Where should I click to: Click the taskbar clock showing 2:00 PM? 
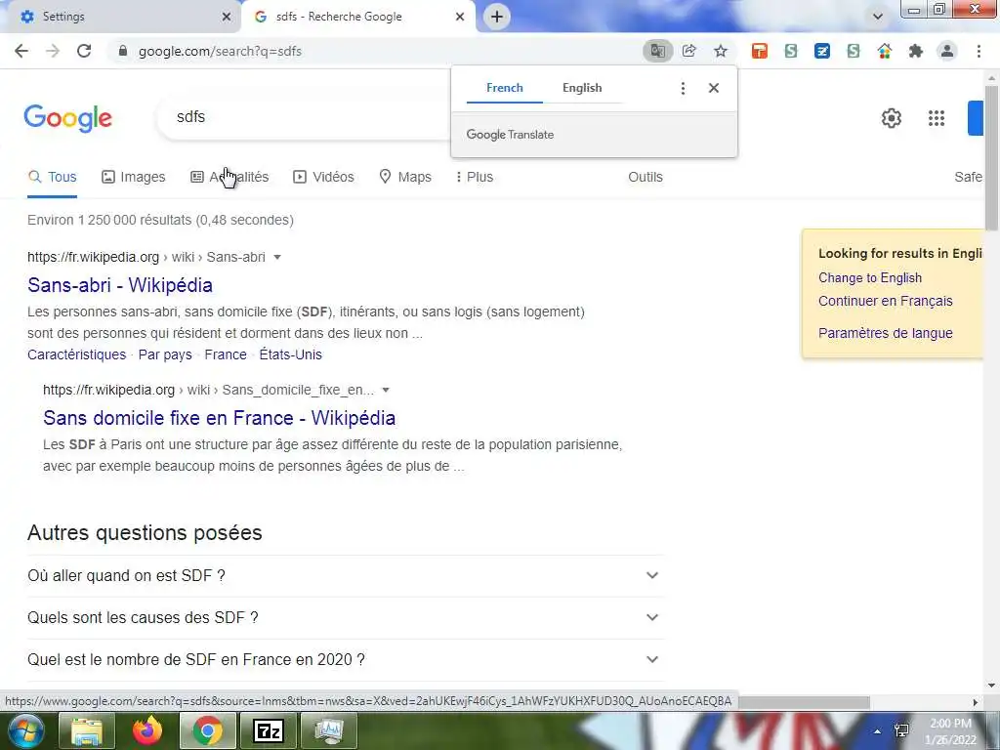pyautogui.click(x=951, y=731)
